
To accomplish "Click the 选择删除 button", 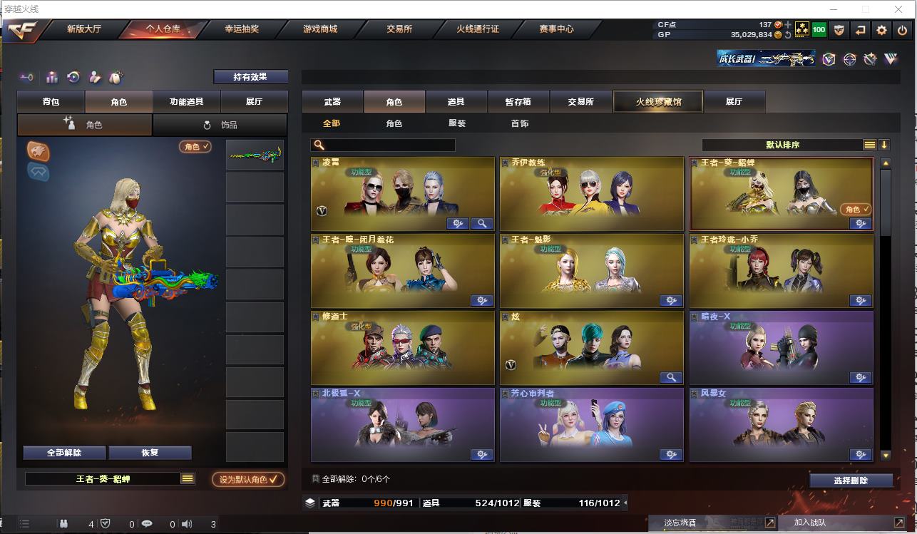I will point(851,481).
